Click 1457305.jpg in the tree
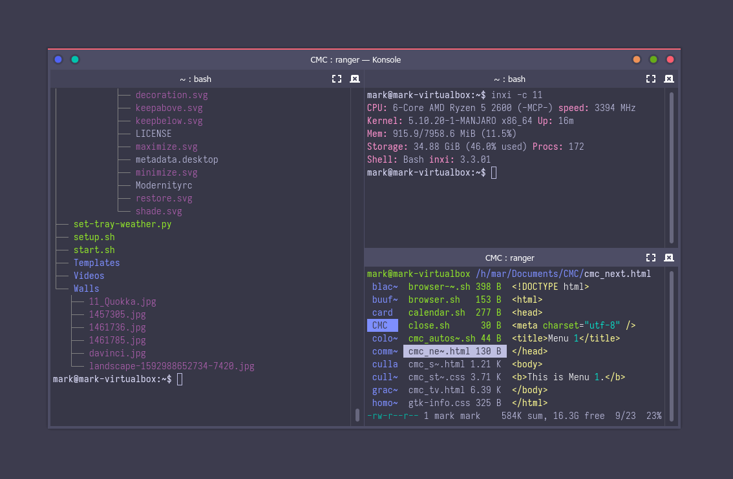The height and width of the screenshot is (479, 733). pos(118,314)
